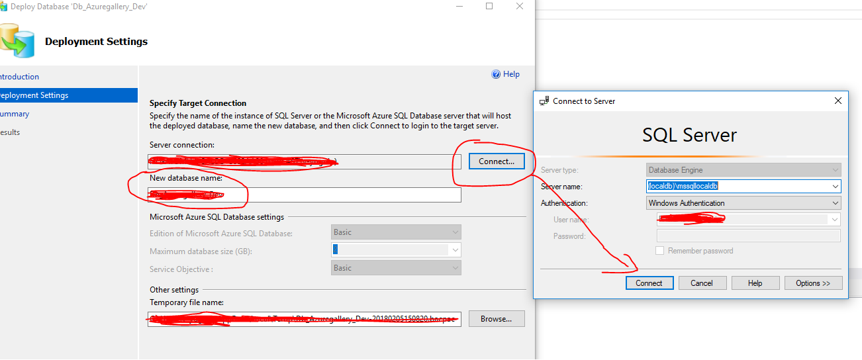The width and height of the screenshot is (862, 360).
Task: Open the Authentication dropdown
Action: pos(743,203)
